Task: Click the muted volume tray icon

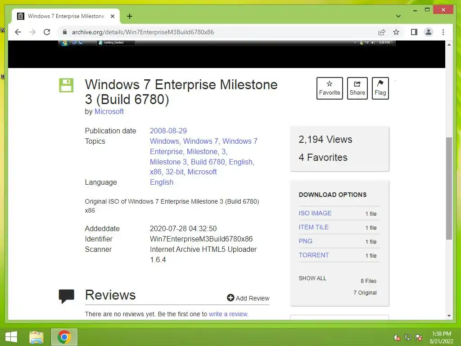Action: coord(397,337)
